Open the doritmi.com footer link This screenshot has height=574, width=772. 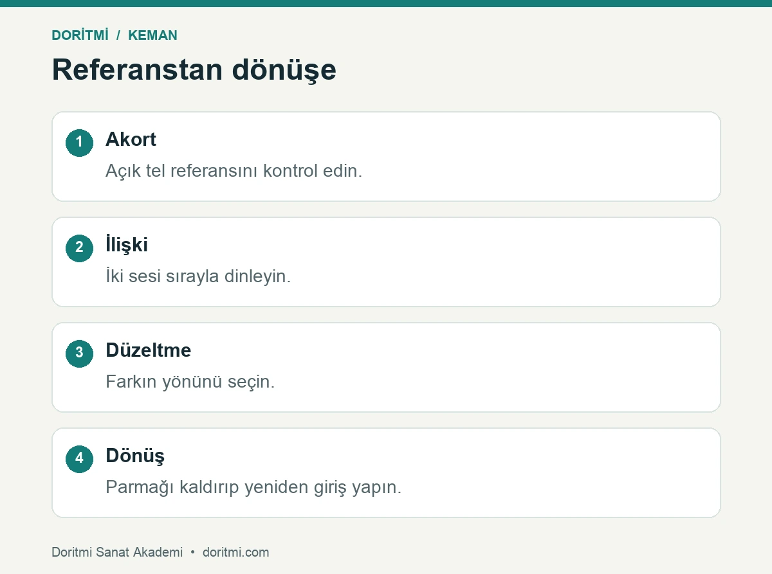point(236,552)
